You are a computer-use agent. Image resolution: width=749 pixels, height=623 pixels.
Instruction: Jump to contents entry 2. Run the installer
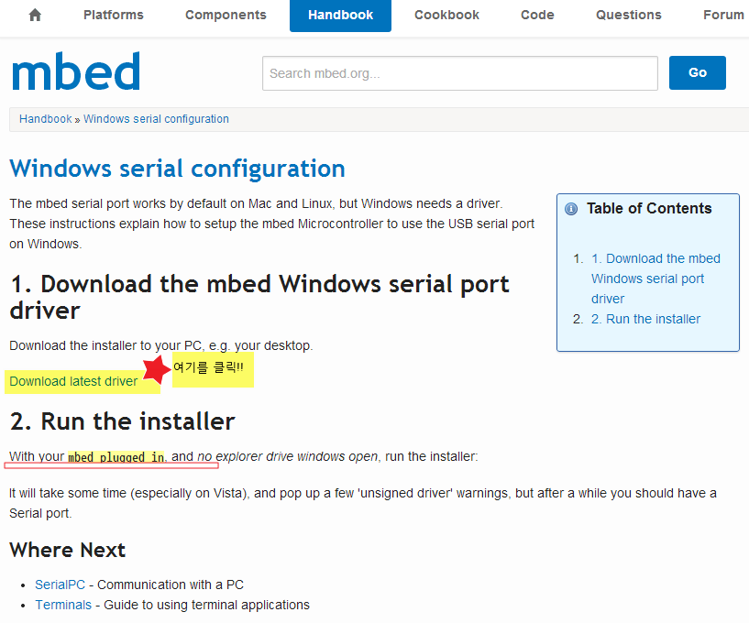pyautogui.click(x=645, y=319)
